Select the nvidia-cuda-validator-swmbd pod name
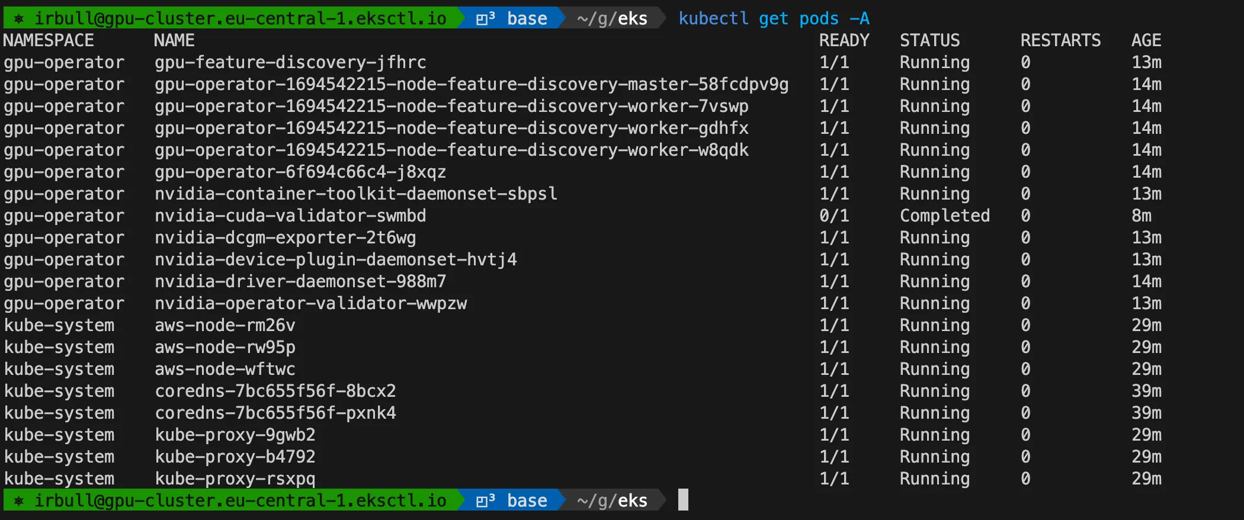Image resolution: width=1244 pixels, height=520 pixels. click(290, 216)
